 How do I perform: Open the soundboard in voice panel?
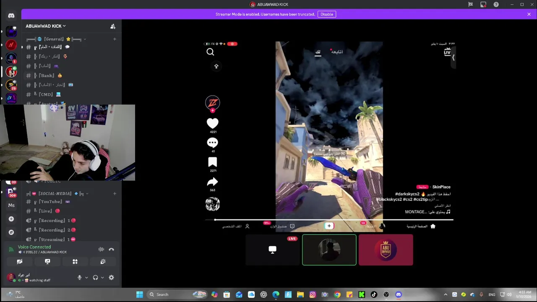pyautogui.click(x=103, y=261)
